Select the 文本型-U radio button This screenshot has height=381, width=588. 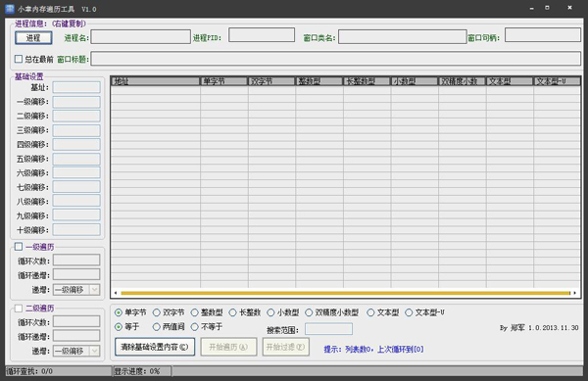(x=409, y=312)
